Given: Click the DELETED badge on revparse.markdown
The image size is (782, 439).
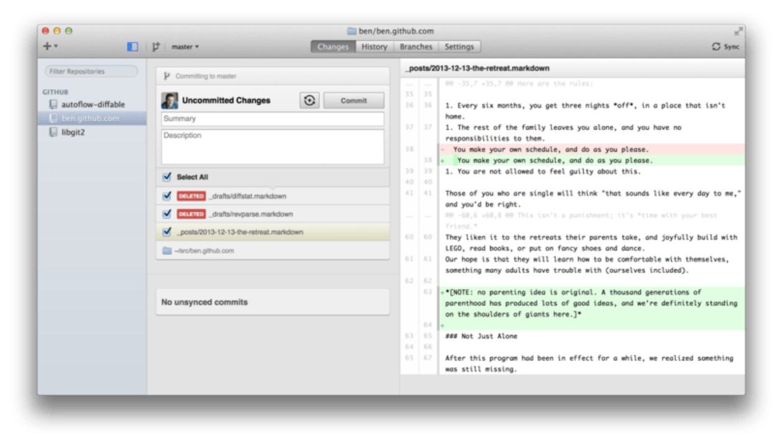Looking at the screenshot, I should point(191,214).
